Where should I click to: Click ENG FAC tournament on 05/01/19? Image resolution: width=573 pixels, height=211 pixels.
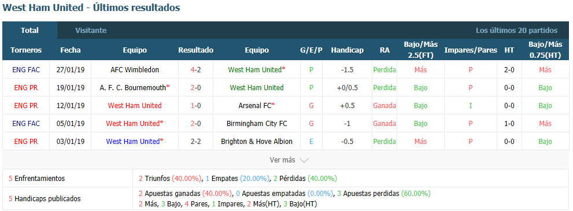tap(26, 123)
